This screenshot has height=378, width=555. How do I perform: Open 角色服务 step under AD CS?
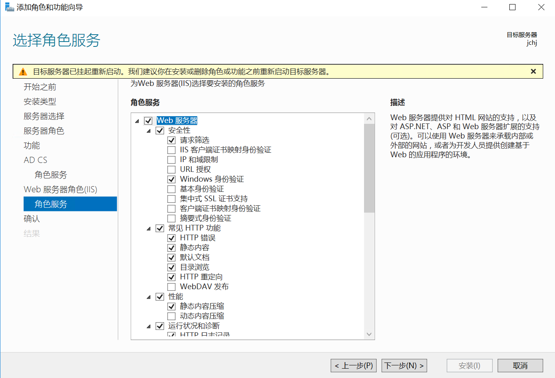point(51,175)
